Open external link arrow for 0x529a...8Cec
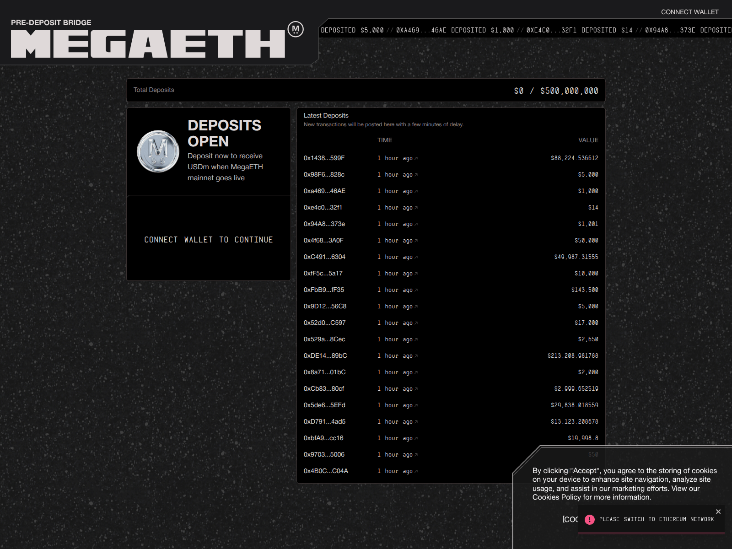 point(416,339)
